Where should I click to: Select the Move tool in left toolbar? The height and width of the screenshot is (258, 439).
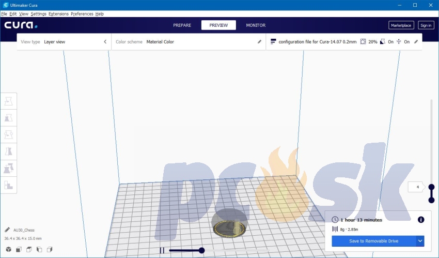[x=9, y=101]
